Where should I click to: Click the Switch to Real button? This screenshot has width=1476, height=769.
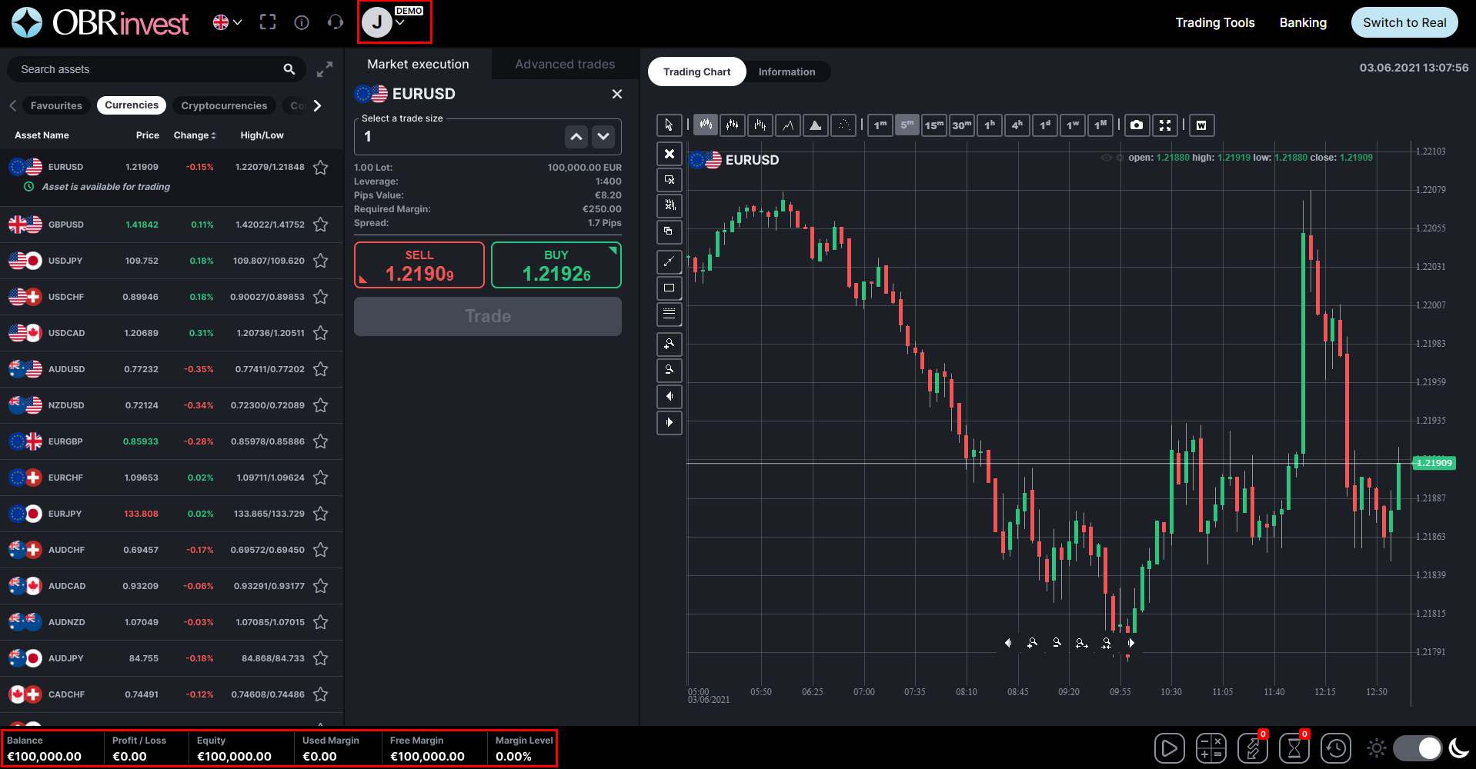point(1404,22)
